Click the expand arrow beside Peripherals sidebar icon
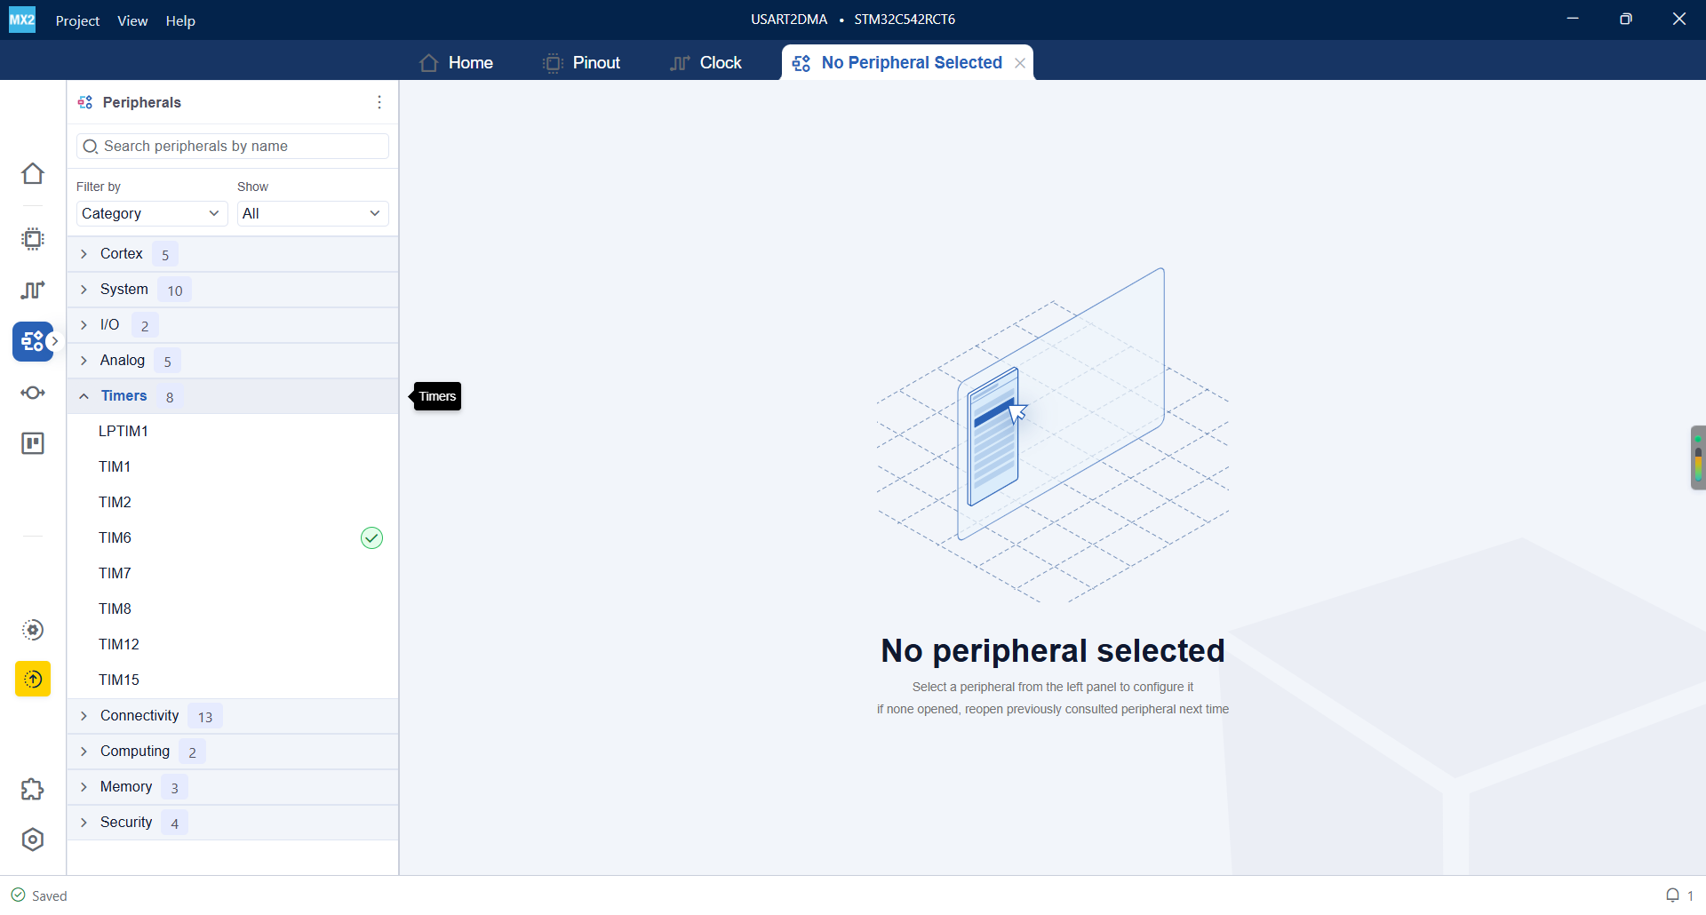 [55, 341]
